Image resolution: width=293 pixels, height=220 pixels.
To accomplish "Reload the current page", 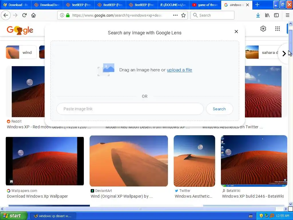I will (24, 15).
